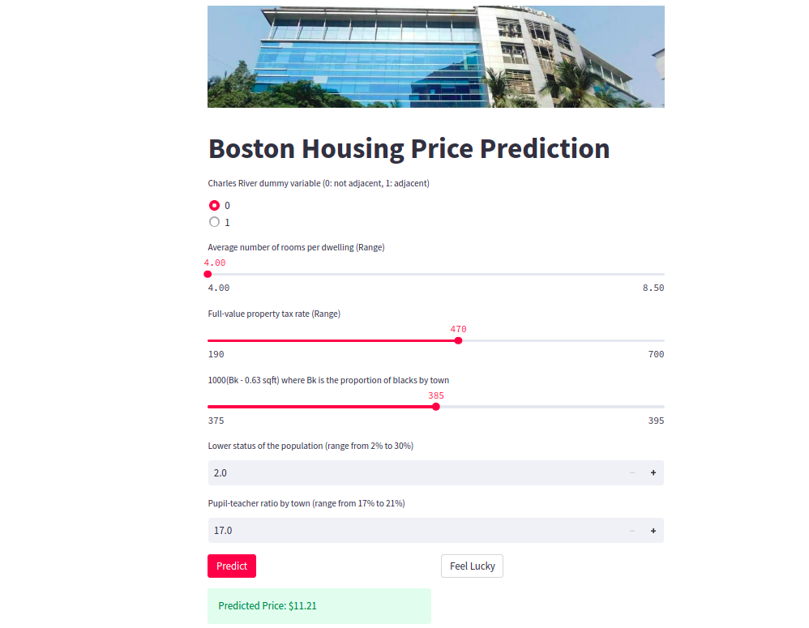Viewport: 809px width, 628px height.
Task: Click the proportion of blacks slider handle
Action: point(436,407)
